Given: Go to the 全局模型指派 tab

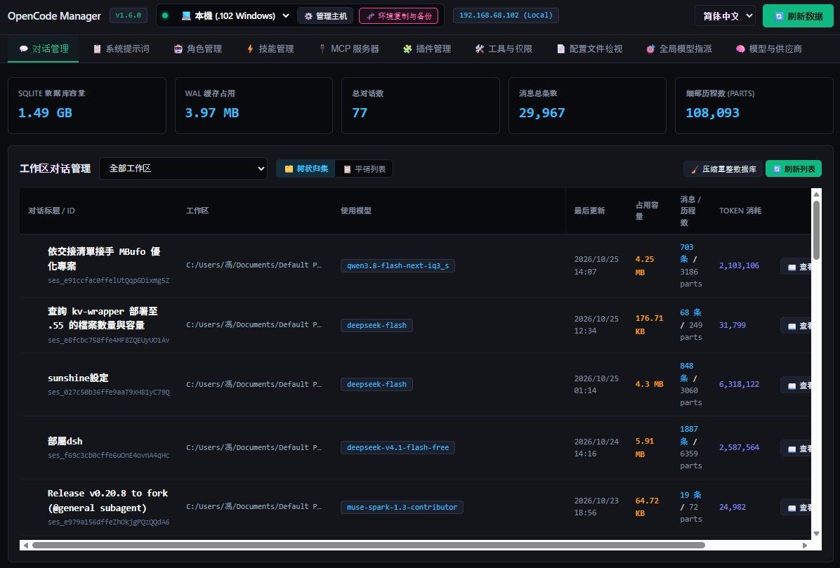Looking at the screenshot, I should coord(678,48).
